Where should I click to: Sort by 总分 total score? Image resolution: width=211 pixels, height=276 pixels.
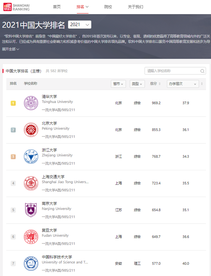[155, 84]
